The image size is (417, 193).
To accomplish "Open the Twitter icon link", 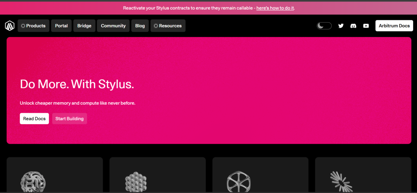I will [341, 26].
